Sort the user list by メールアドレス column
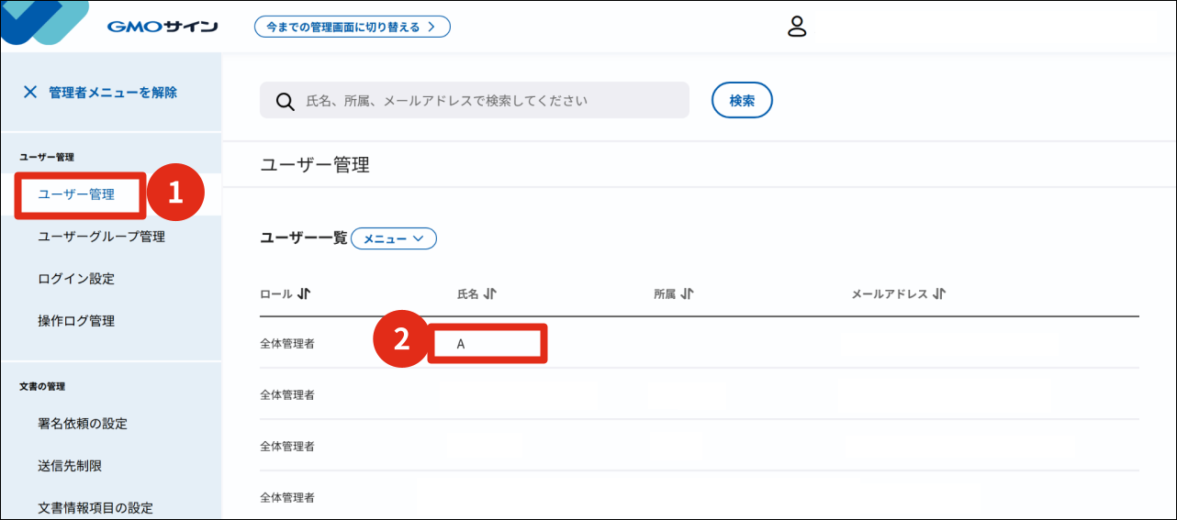Image resolution: width=1177 pixels, height=520 pixels. (x=938, y=294)
